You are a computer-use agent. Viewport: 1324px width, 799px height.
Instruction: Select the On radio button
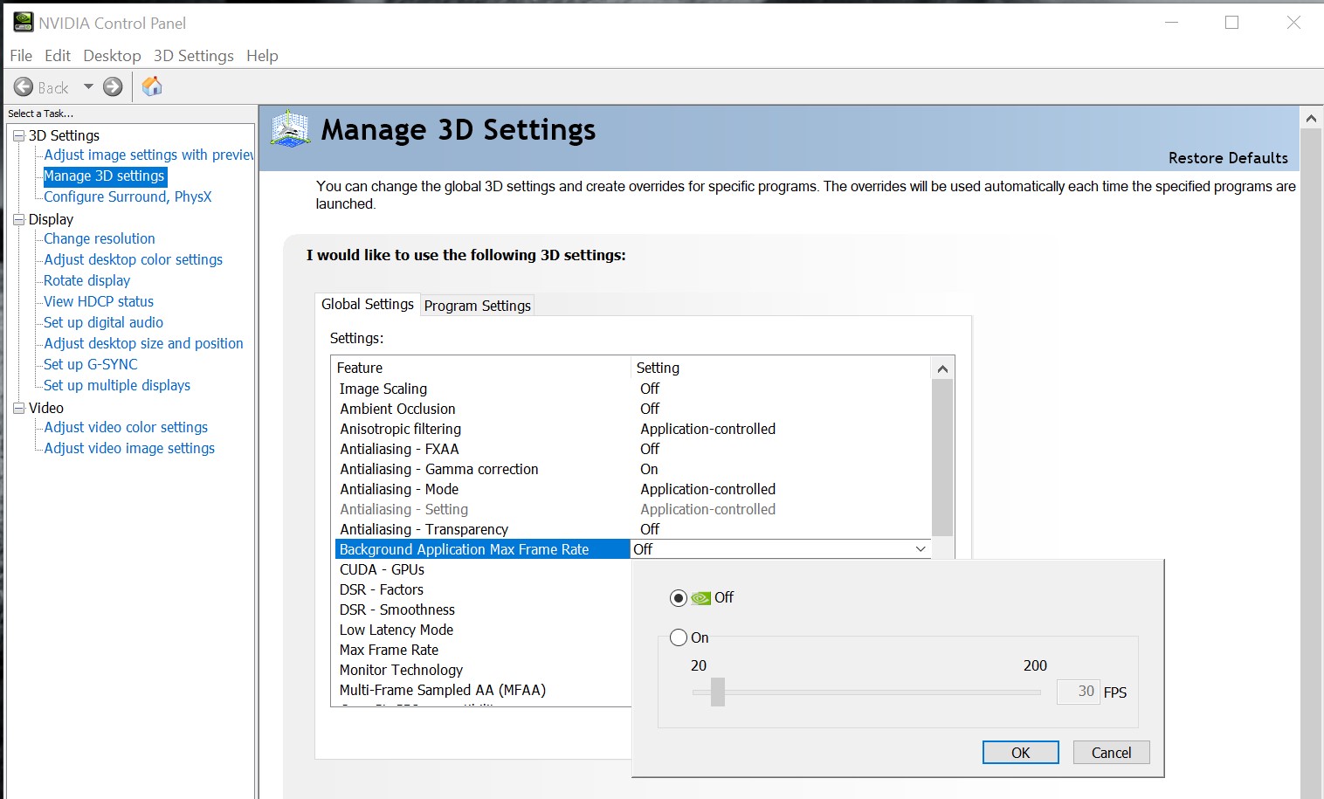679,637
